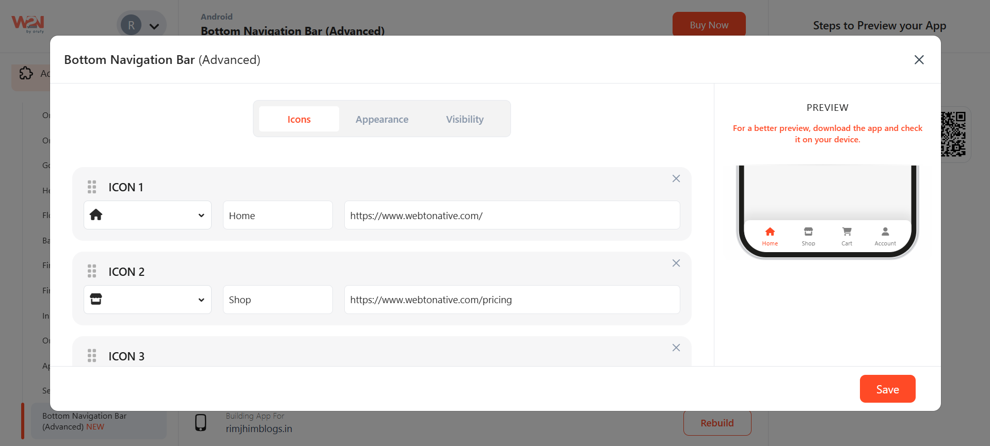Click the ICON 1 heading text

[126, 187]
